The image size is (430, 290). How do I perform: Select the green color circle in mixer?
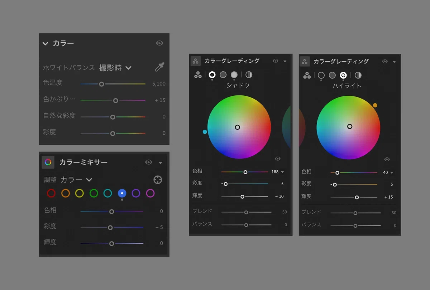tap(94, 194)
